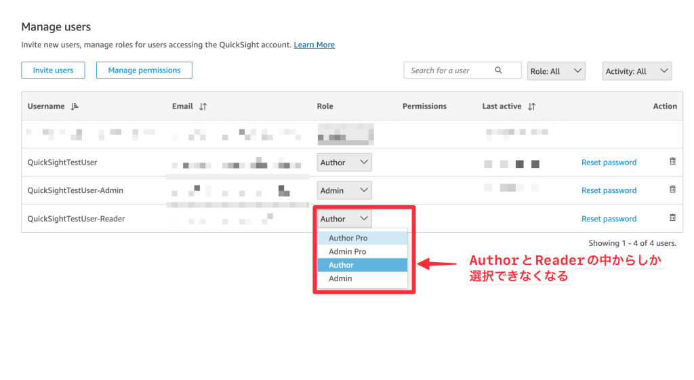Choose Author Pro from the role list
Screen dimensions: 694x380
click(x=362, y=238)
